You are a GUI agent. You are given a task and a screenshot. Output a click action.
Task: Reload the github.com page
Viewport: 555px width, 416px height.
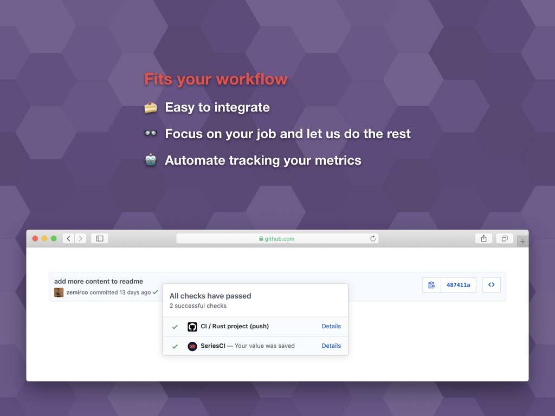373,238
